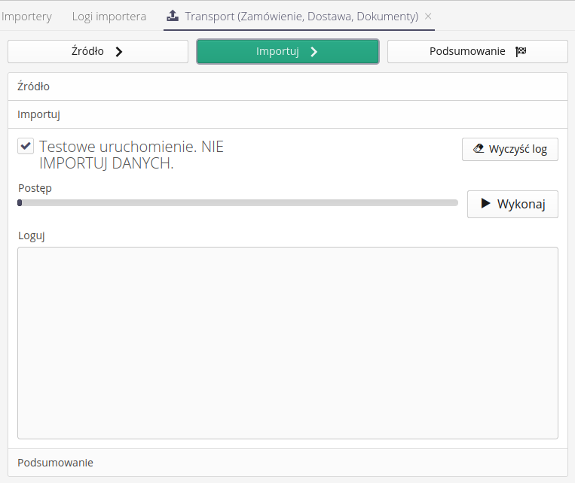Image resolution: width=575 pixels, height=483 pixels.
Task: Go to the Źródło wizard step
Action: pos(98,52)
